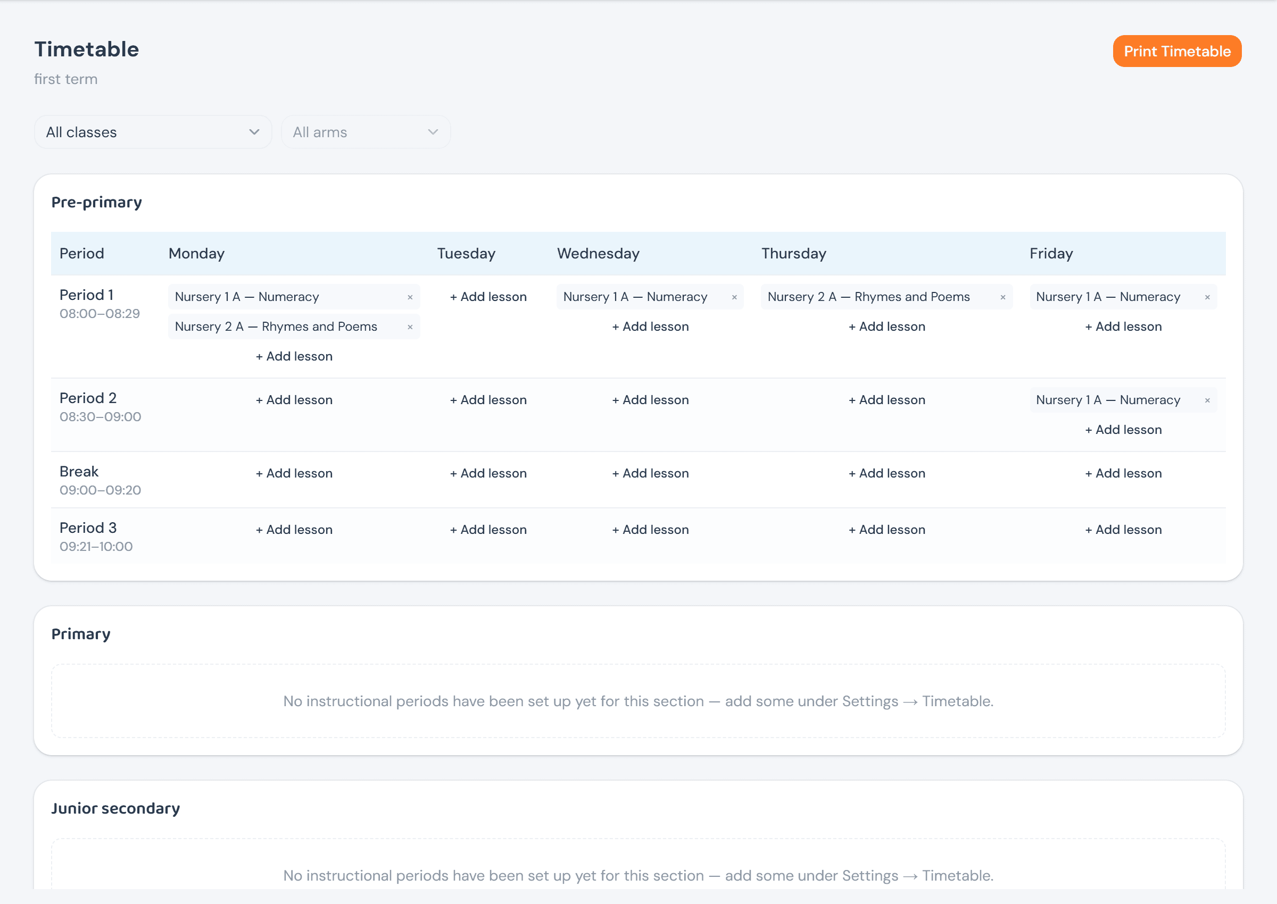Open the All classes dropdown
1277x904 pixels.
[153, 132]
